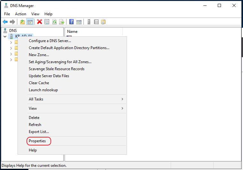Screen dimensions: 243x170
Task: Select New Zone... menu entry
Action: [39, 55]
